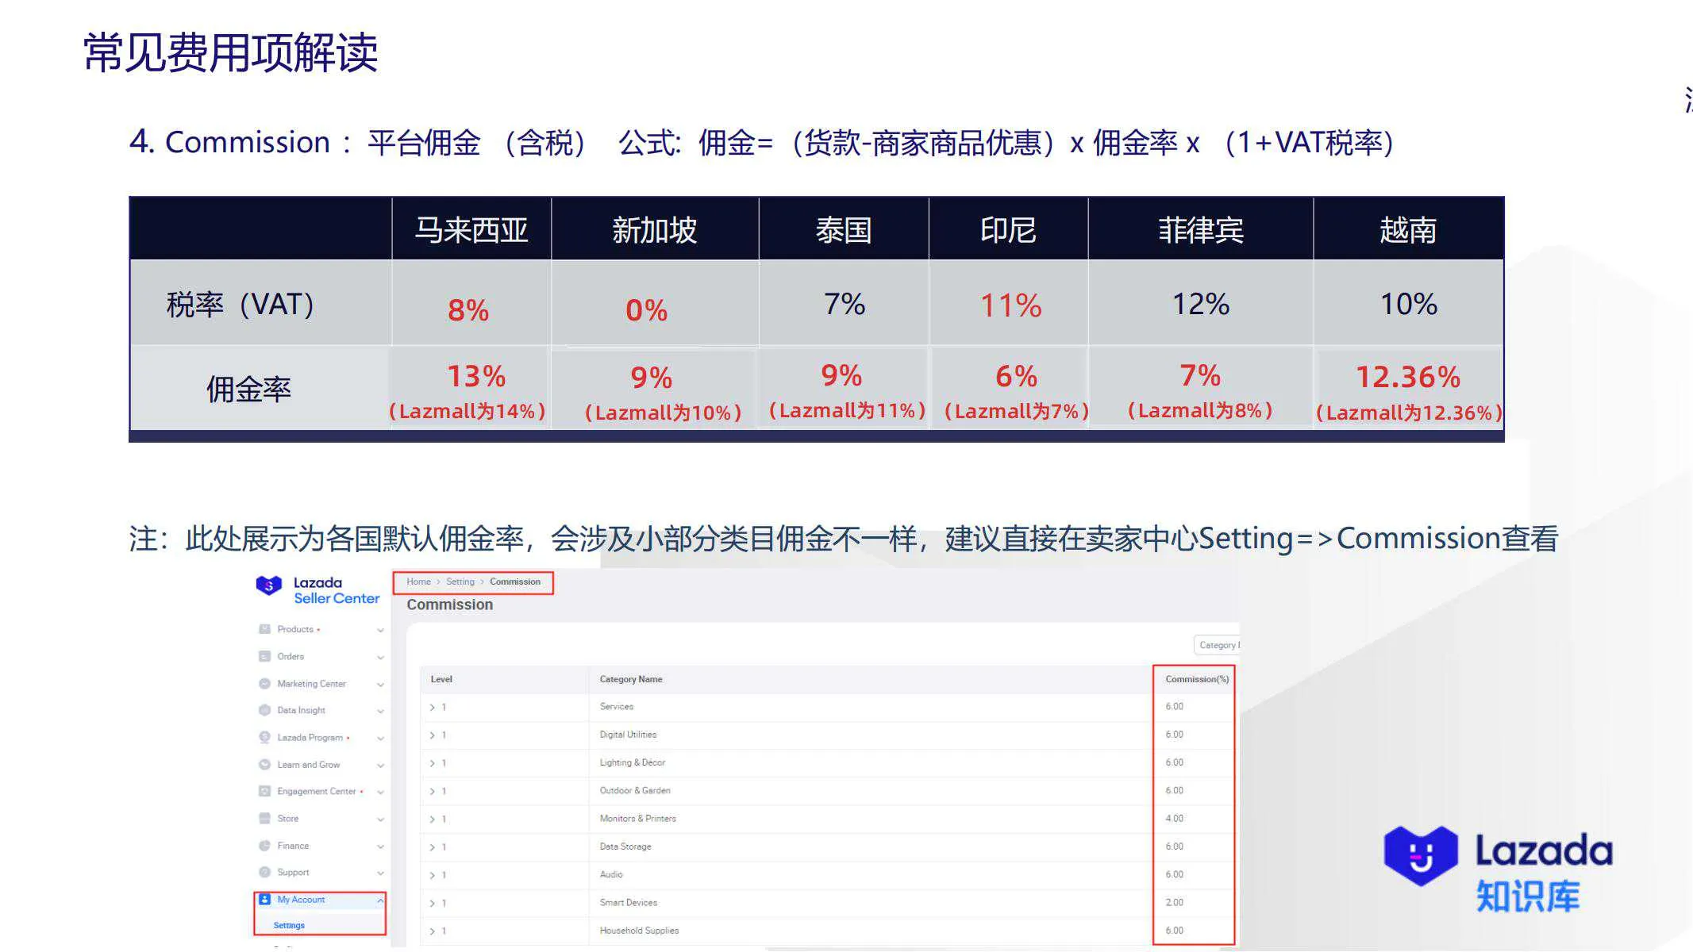Go to the Setting breadcrumb item
This screenshot has width=1693, height=952.
[460, 582]
